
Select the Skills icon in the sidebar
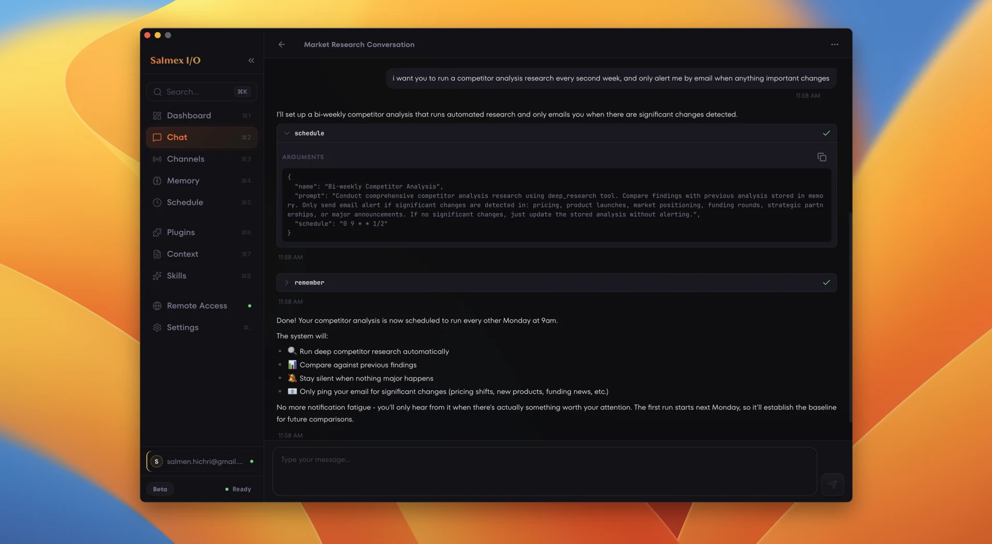157,276
